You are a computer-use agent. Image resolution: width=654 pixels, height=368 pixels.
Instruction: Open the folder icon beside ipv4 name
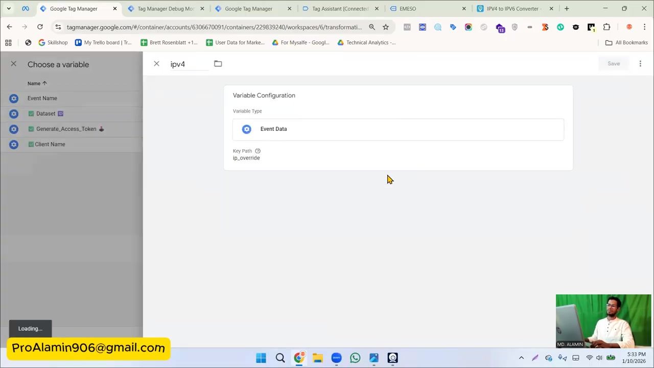(x=218, y=64)
